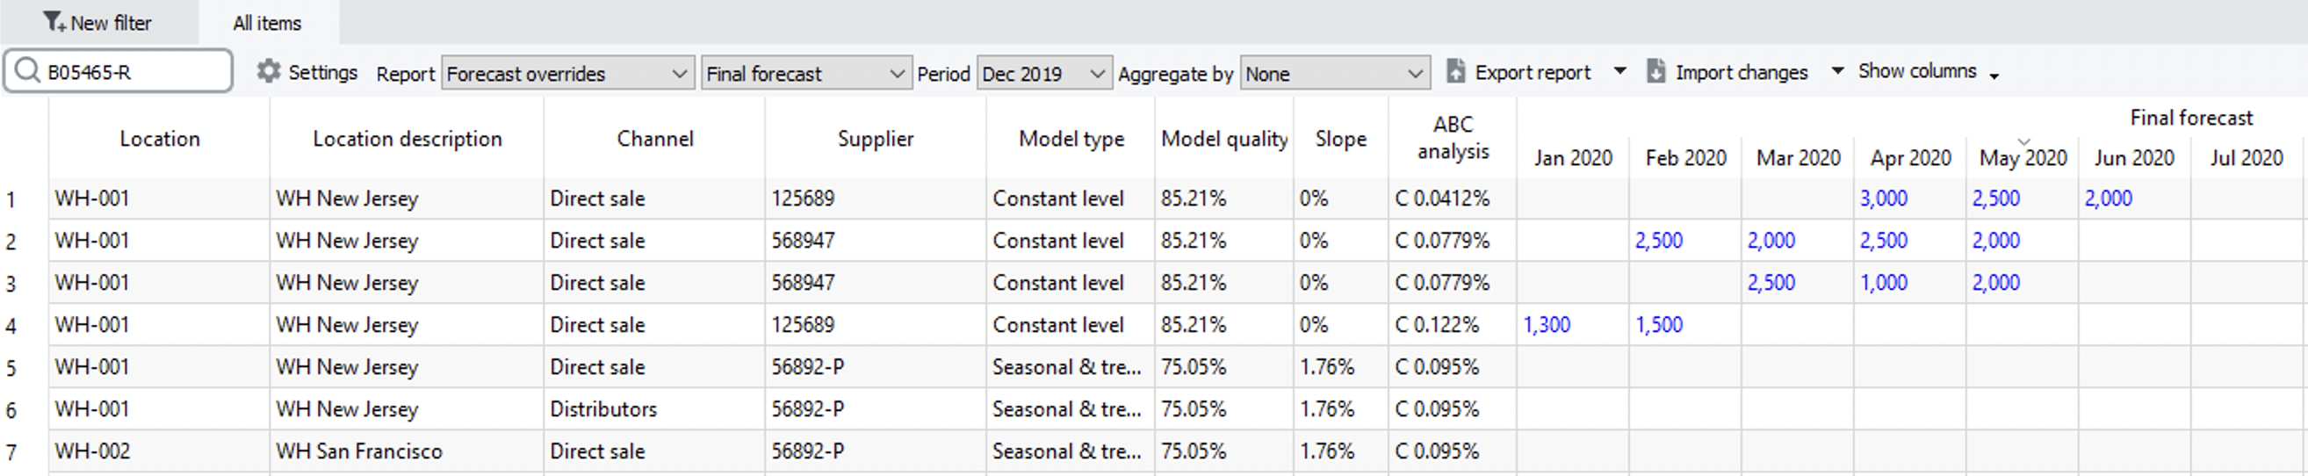Collapse the Final forecast column group chevron
Image resolution: width=2308 pixels, height=476 pixels.
(x=2023, y=141)
